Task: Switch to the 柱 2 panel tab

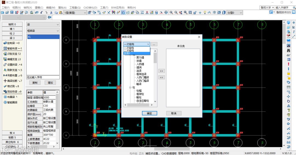Action: tap(12, 34)
